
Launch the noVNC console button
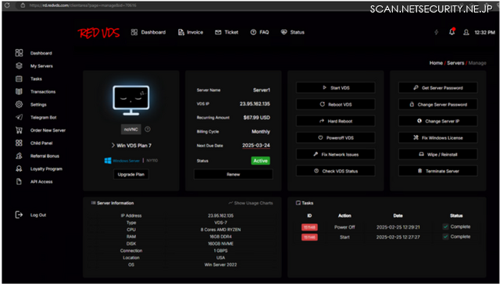130,130
